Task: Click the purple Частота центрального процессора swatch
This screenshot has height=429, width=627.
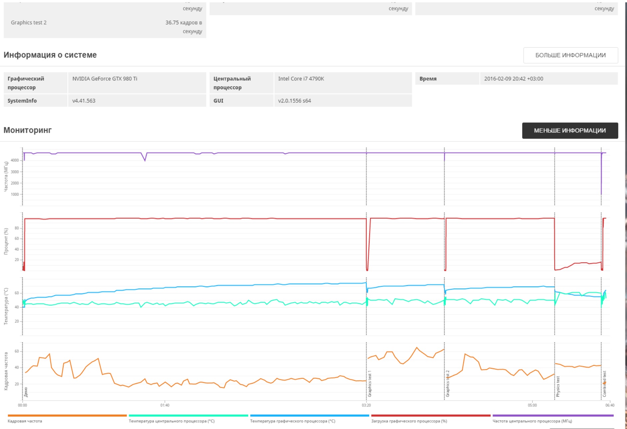Action: click(553, 415)
